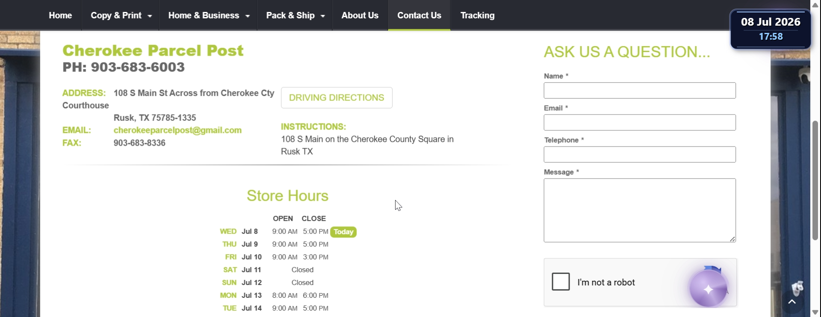821x317 pixels.
Task: Click the Store Hours heading
Action: [287, 196]
